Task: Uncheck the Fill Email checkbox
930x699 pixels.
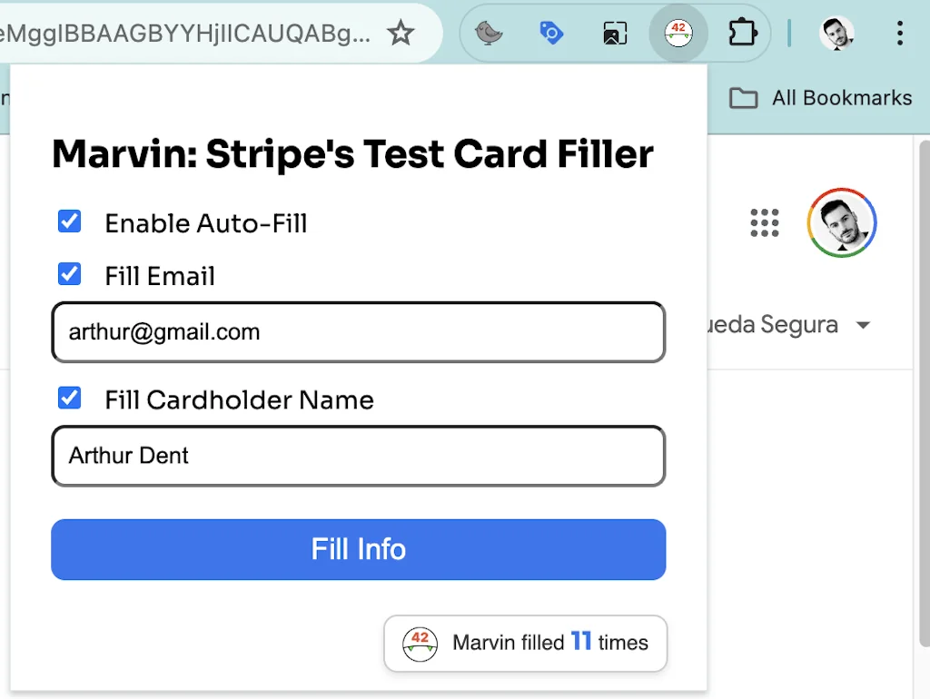Action: tap(70, 274)
